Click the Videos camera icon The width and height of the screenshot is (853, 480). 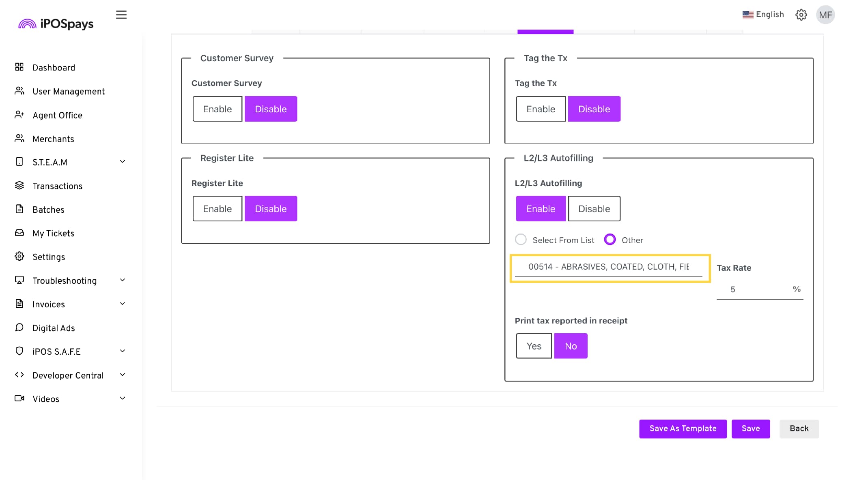pyautogui.click(x=19, y=398)
